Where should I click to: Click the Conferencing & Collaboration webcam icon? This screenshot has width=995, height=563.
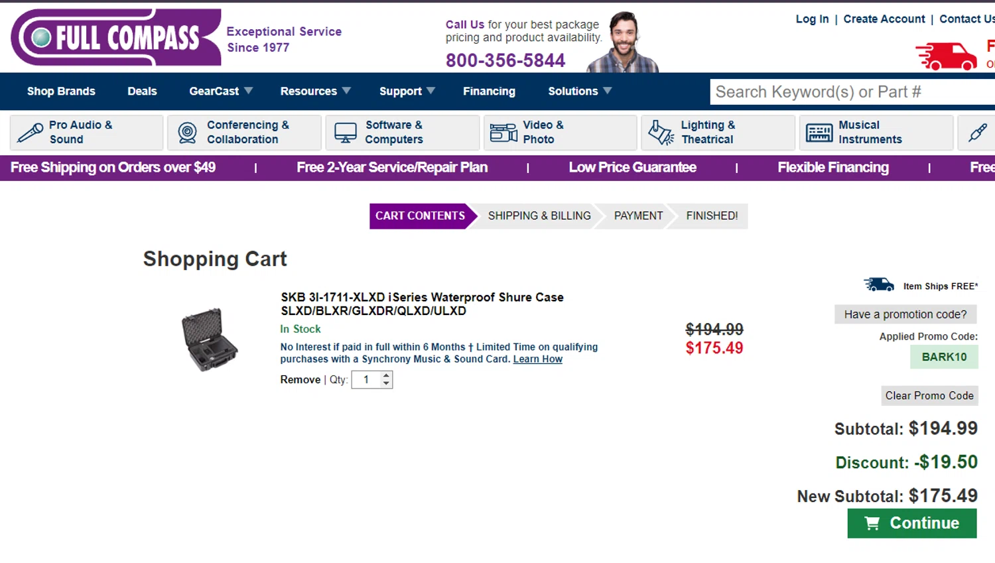tap(188, 133)
